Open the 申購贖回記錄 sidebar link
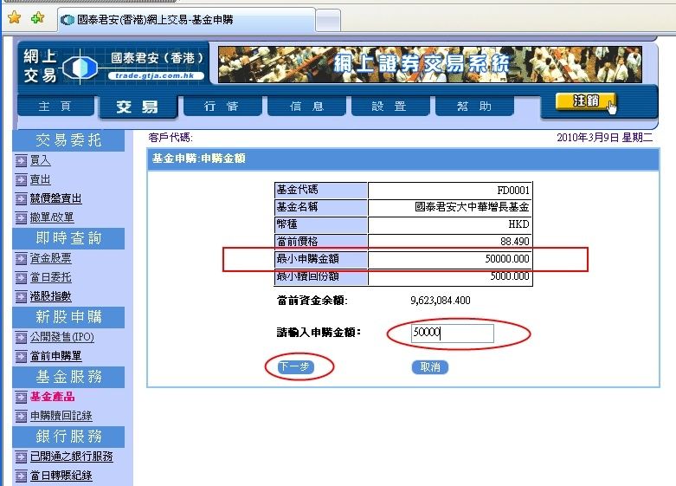 click(61, 416)
